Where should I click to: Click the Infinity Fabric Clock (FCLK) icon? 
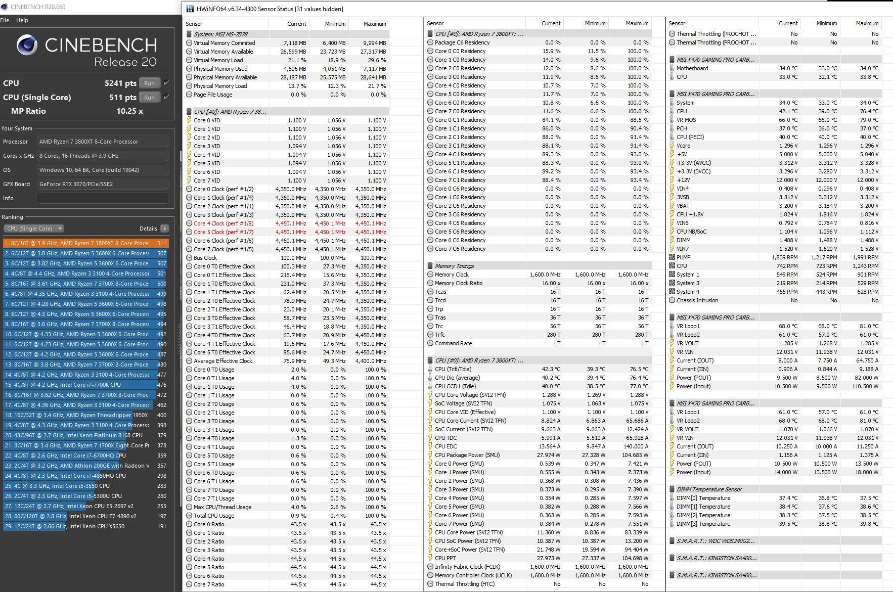coord(430,567)
